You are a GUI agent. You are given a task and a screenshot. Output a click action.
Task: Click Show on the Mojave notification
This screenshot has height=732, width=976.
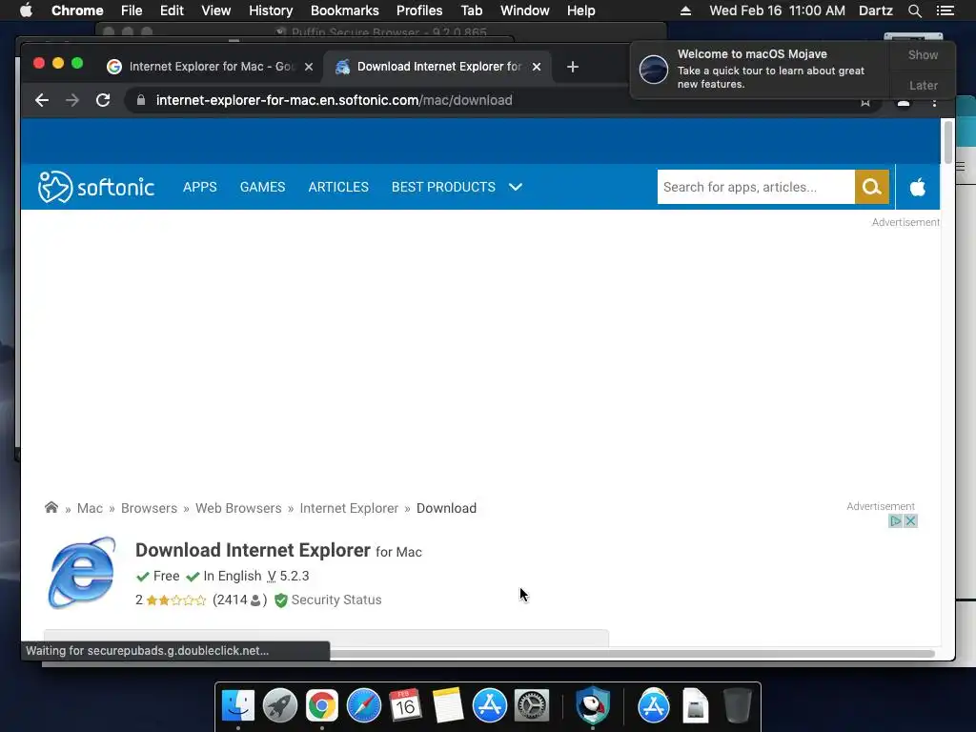[x=923, y=54]
